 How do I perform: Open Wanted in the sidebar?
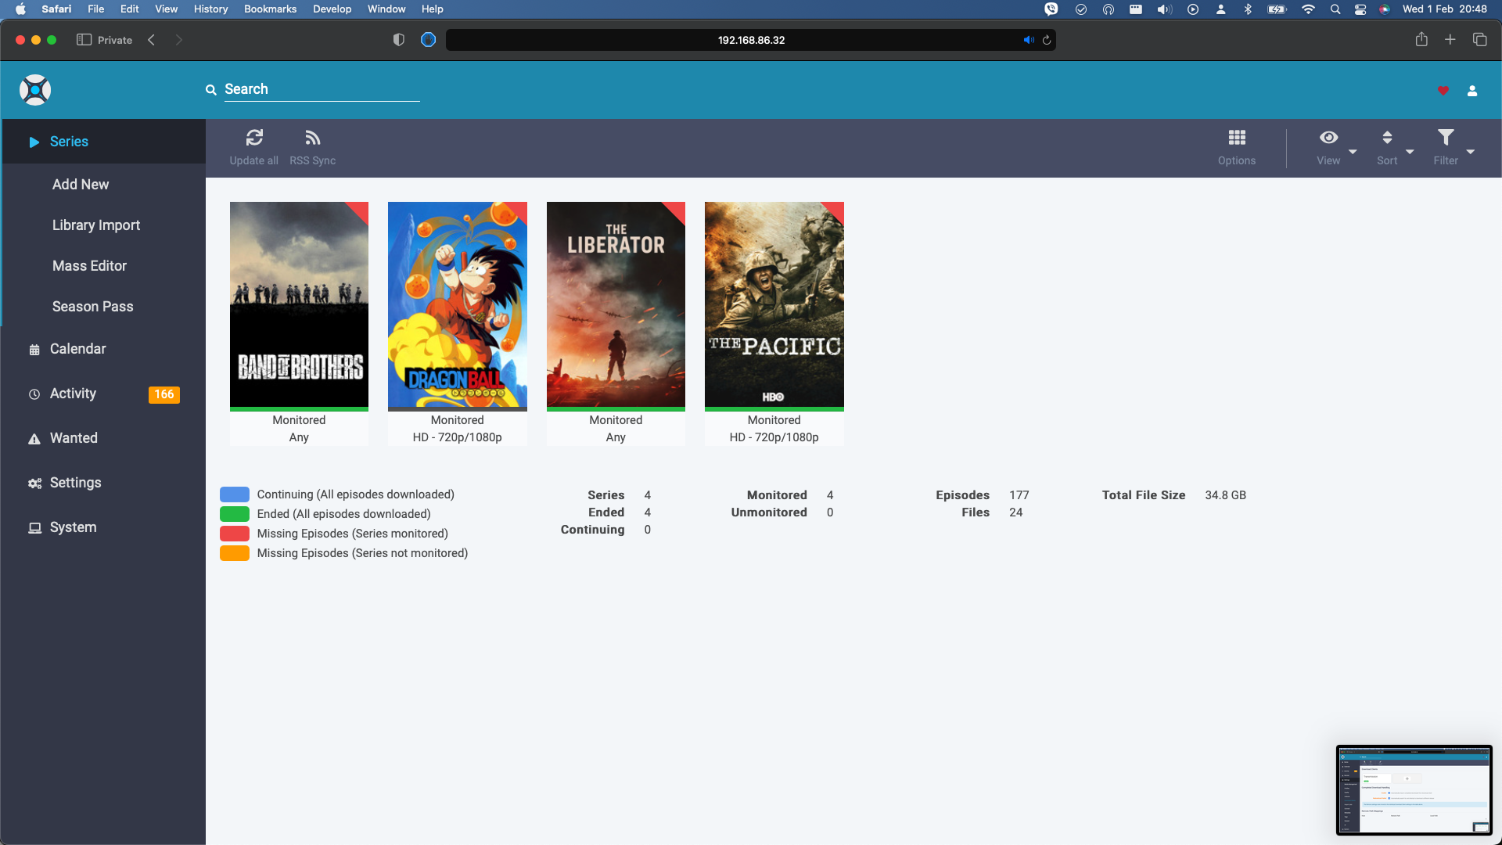pyautogui.click(x=104, y=438)
